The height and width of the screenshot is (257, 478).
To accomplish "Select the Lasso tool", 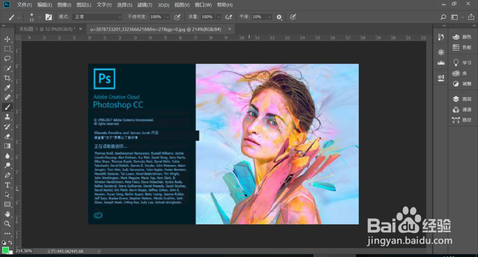I will [x=7, y=58].
